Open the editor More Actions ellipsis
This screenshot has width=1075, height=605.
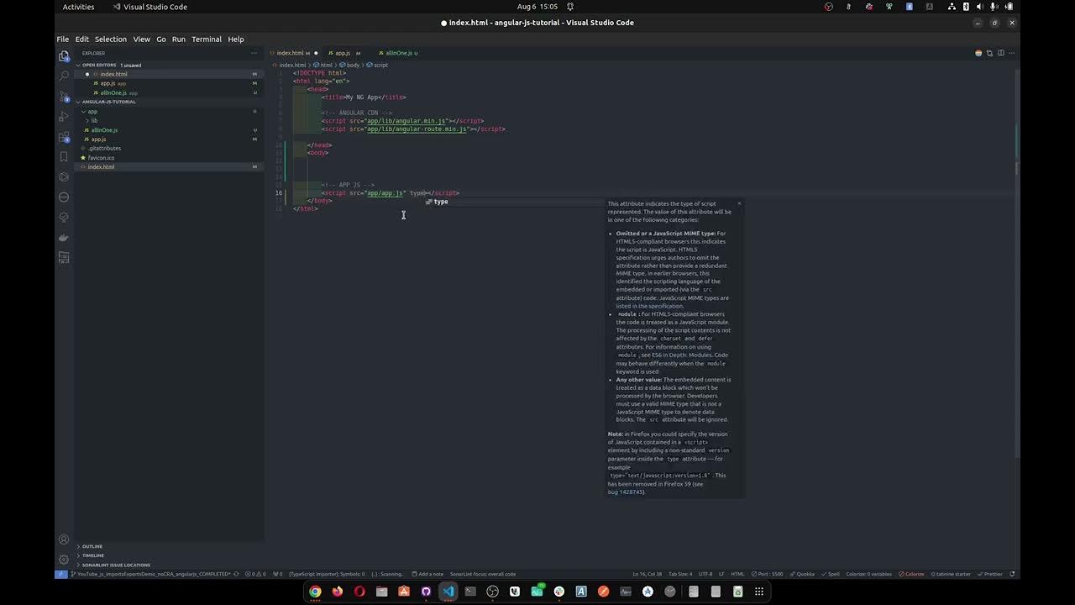[x=1011, y=53]
